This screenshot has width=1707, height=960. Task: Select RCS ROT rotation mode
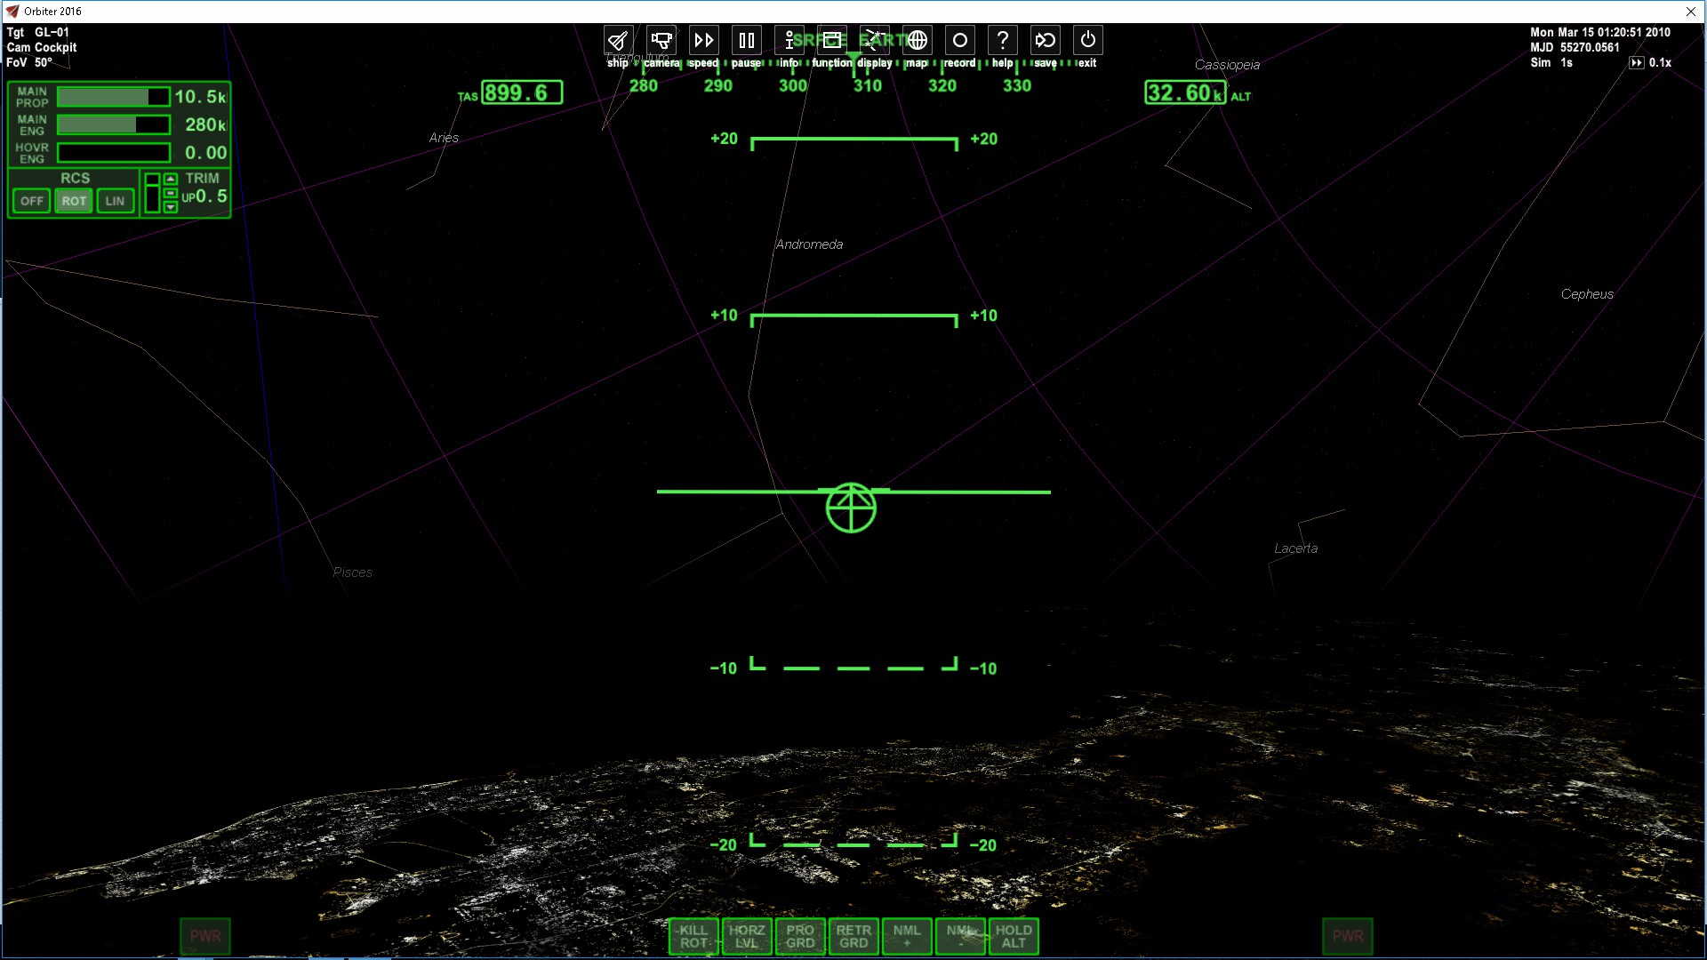(x=74, y=201)
